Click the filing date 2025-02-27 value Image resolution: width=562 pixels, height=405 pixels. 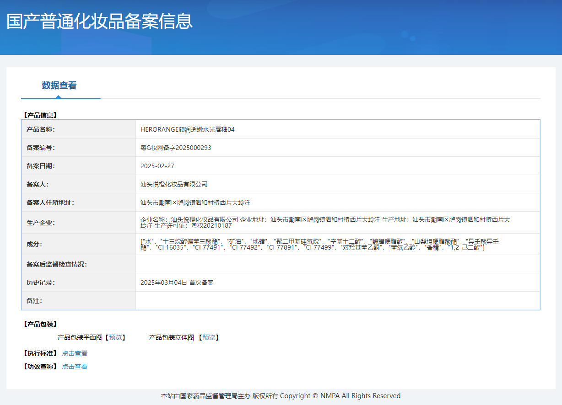(x=157, y=166)
